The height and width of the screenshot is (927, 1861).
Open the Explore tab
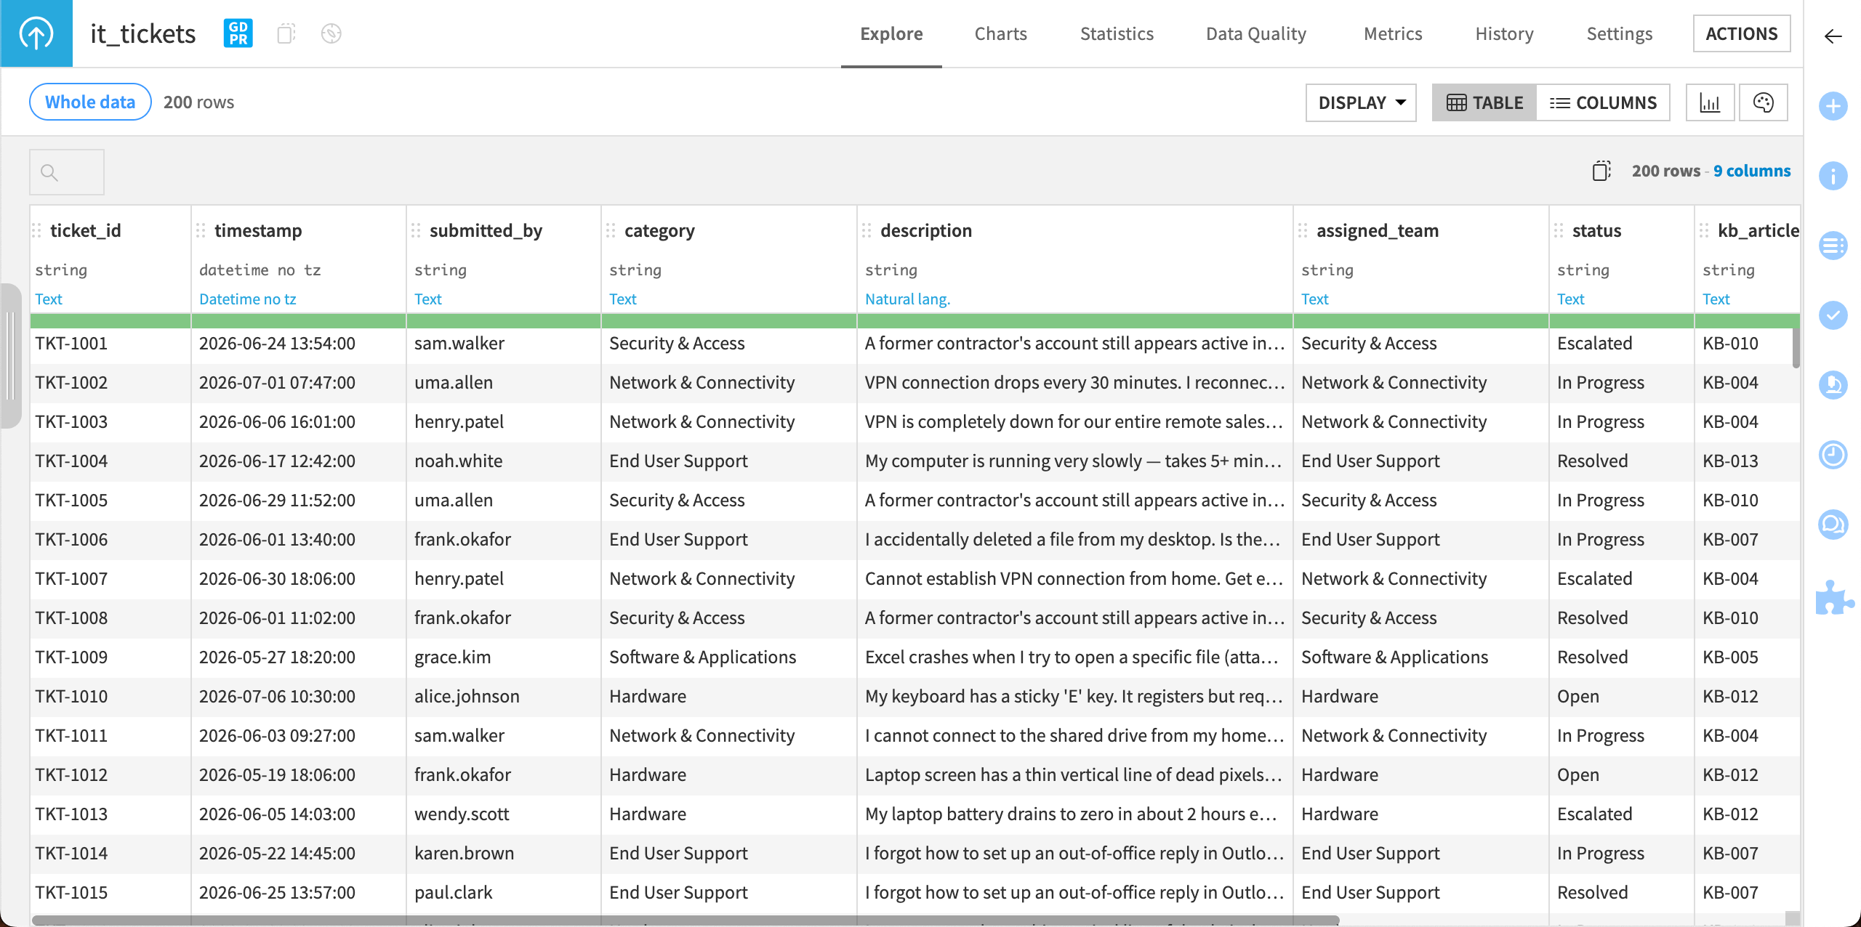(x=891, y=33)
